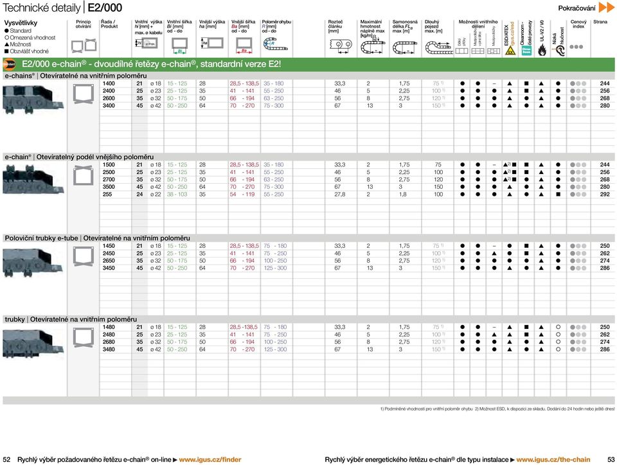Select series number 2680
Viewport: 617px width, 465px height.
click(x=109, y=342)
